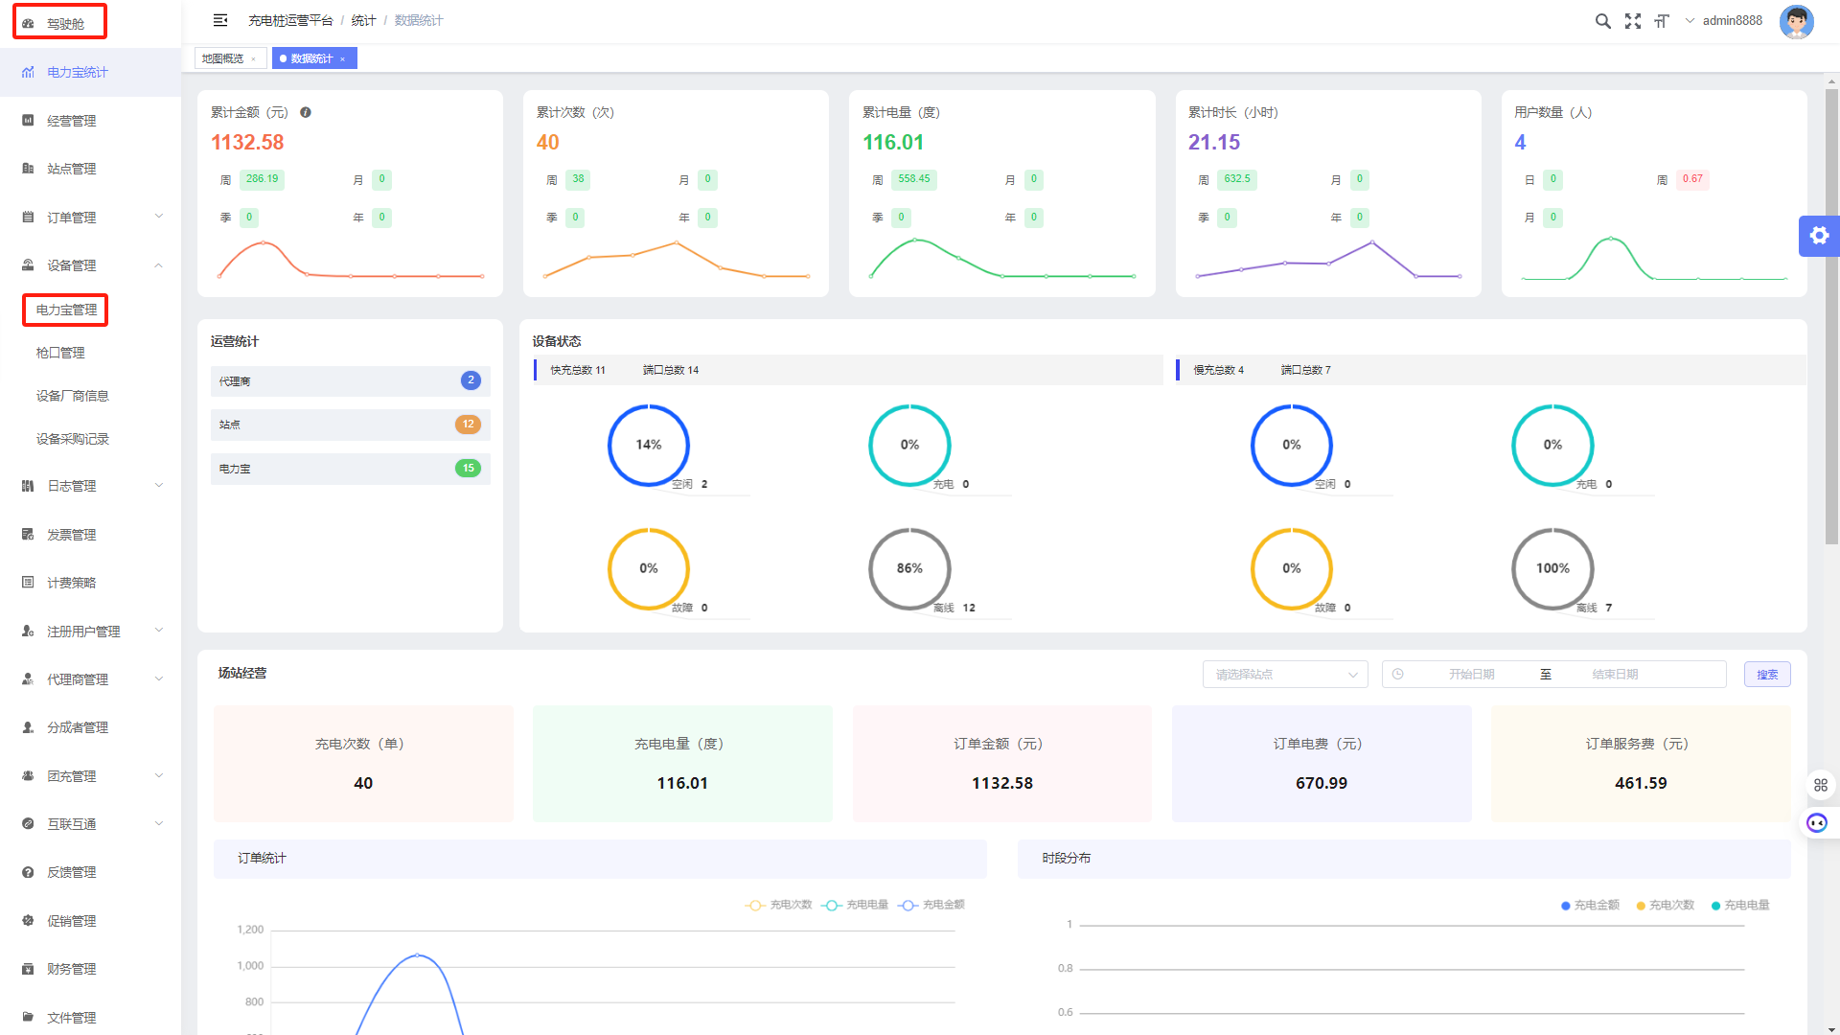
Task: Open the font size adjustment icon
Action: click(1662, 21)
